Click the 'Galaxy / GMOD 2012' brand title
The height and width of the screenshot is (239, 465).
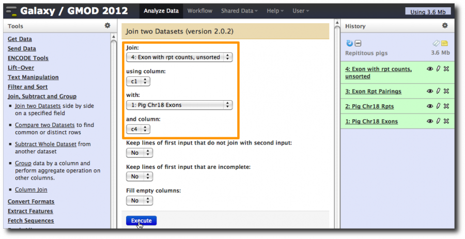(74, 11)
